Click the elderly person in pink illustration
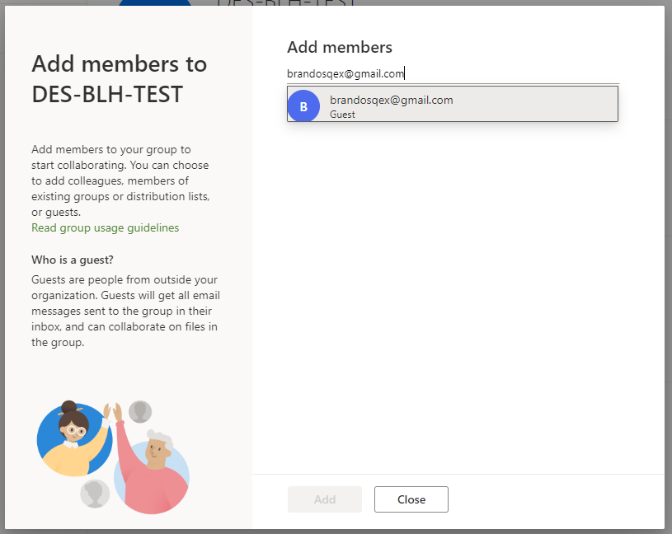The image size is (672, 534). pos(152,472)
